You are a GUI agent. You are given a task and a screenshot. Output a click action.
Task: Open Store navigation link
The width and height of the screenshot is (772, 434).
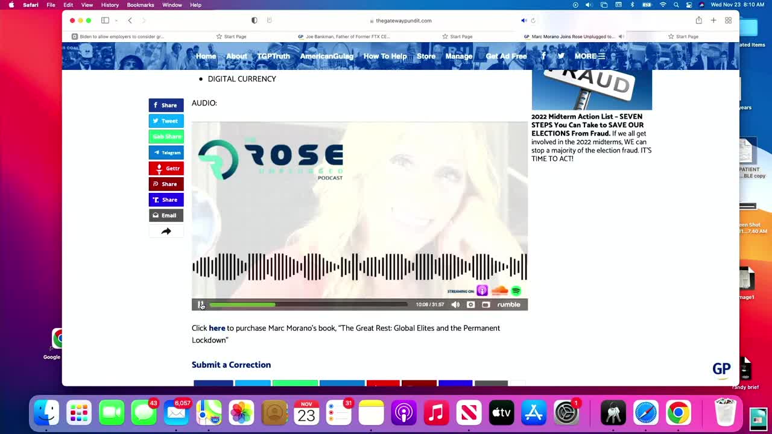click(426, 56)
